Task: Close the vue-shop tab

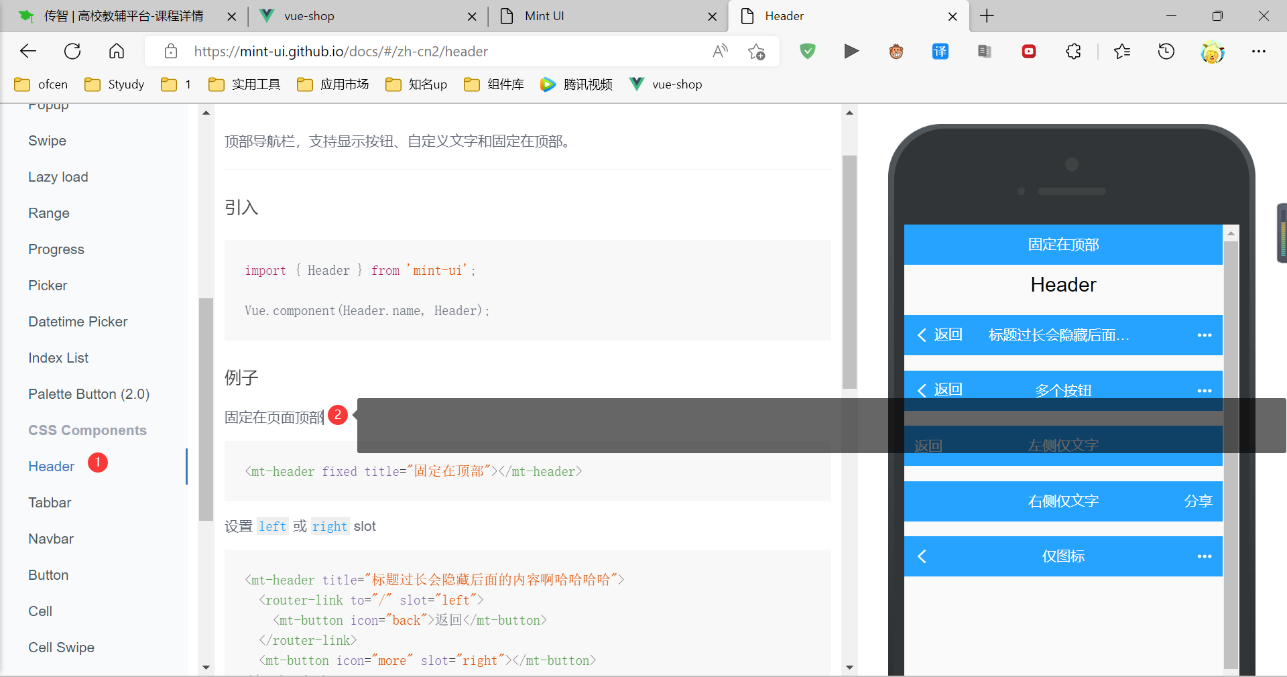Action: coord(473,16)
